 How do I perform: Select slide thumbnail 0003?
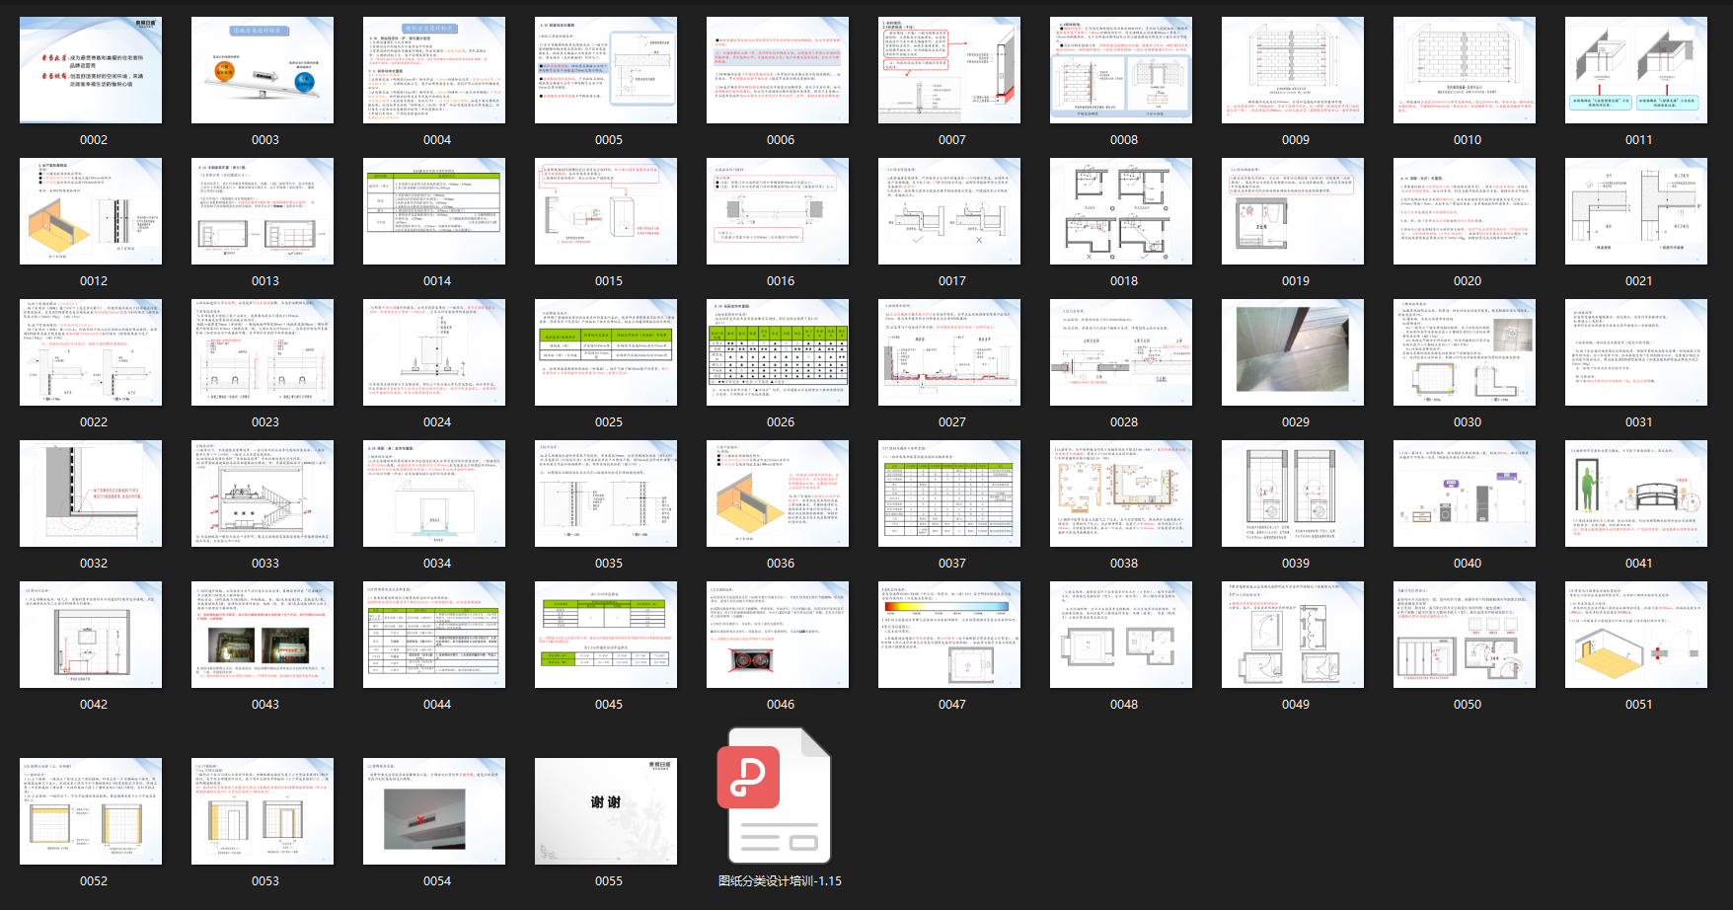point(263,70)
